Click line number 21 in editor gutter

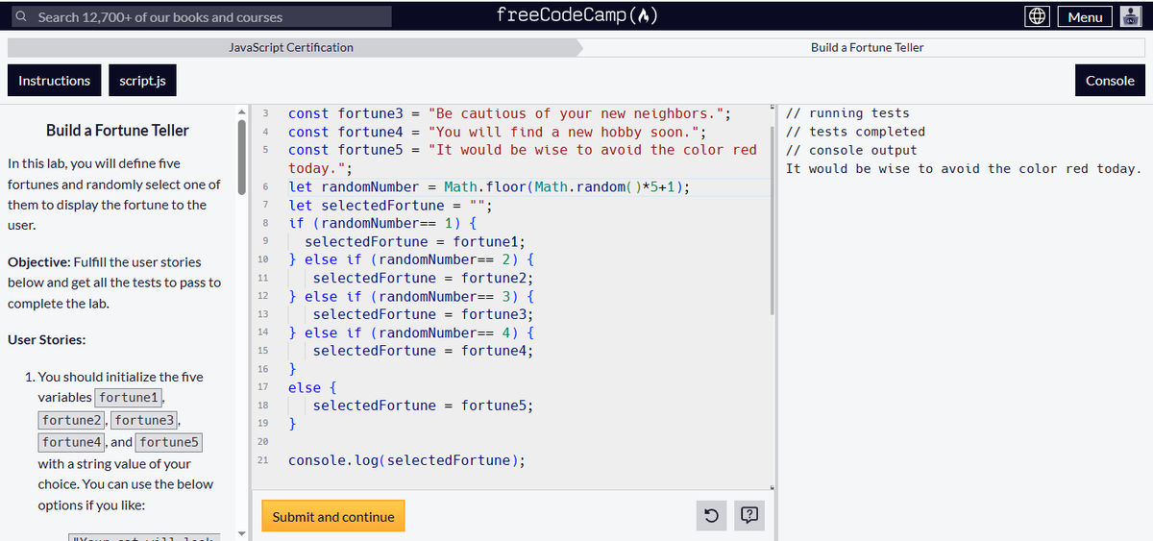263,460
